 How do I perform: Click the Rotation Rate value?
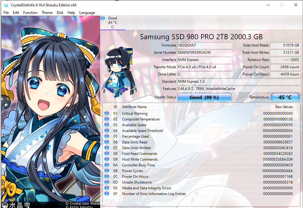tap(285, 60)
